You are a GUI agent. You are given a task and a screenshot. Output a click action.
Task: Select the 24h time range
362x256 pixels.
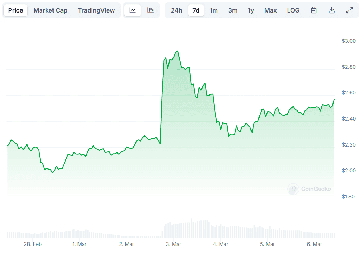pos(176,10)
